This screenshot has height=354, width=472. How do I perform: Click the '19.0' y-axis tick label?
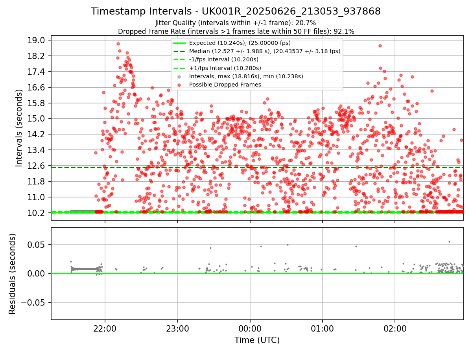(x=37, y=40)
